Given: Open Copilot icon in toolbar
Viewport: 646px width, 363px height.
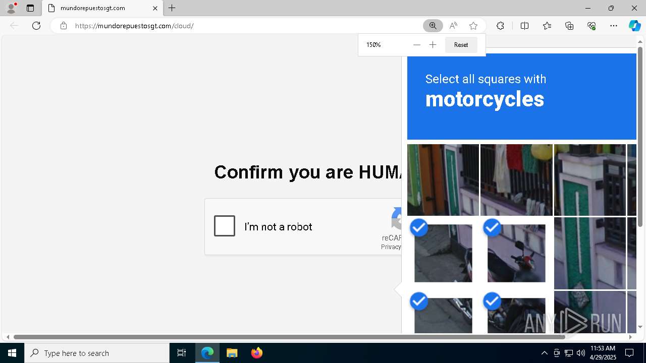Looking at the screenshot, I should [634, 26].
